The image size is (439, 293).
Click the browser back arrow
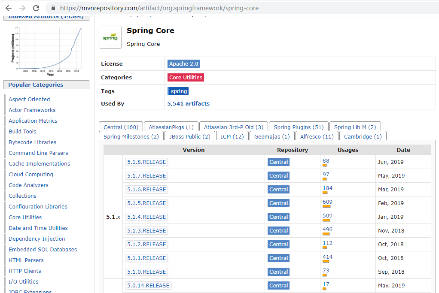point(9,8)
